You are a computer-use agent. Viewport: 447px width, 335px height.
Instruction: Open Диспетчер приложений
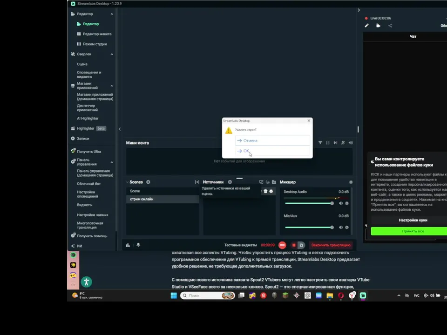pyautogui.click(x=87, y=107)
